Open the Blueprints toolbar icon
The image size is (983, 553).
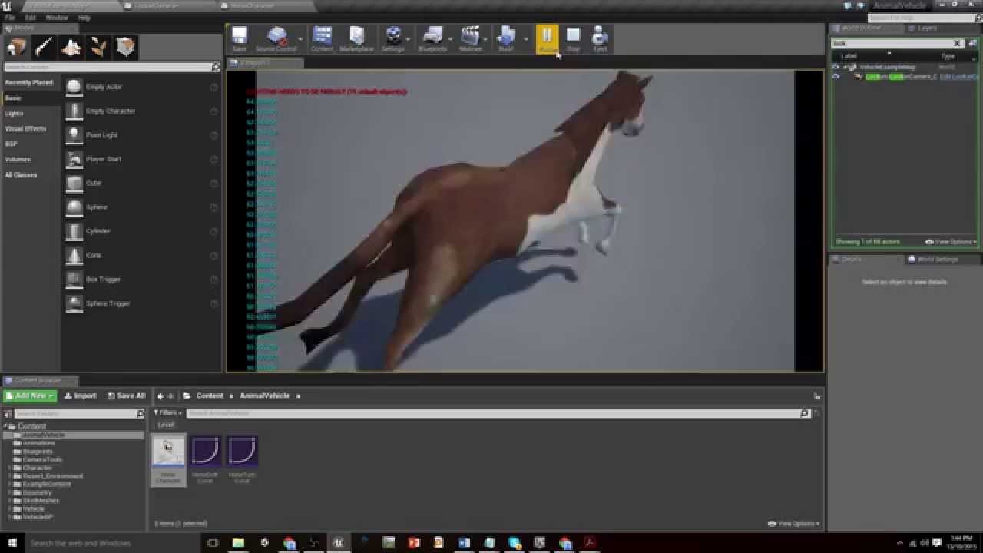[432, 38]
